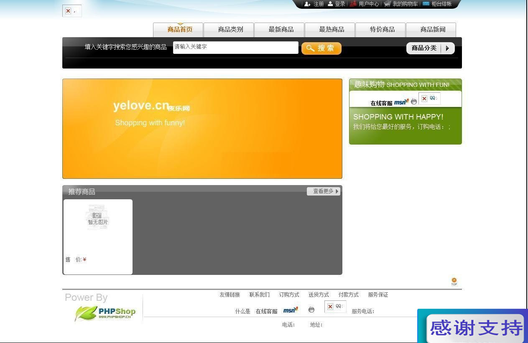Image resolution: width=528 pixels, height=343 pixels.
Task: Open the 登录 login link
Action: pos(340,4)
